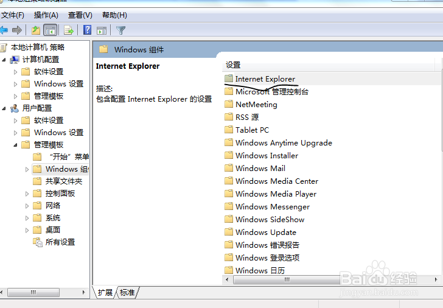Select 软件设置 under 用户配置
Screen dimensions: 443x308
[49, 121]
